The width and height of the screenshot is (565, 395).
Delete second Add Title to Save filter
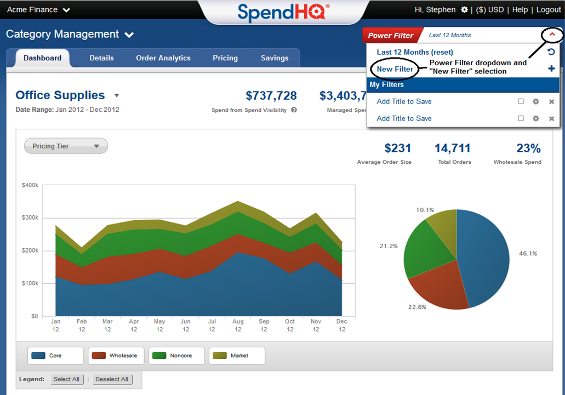point(551,118)
